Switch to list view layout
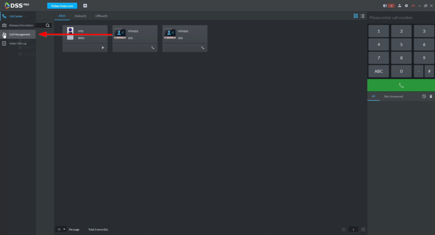The width and height of the screenshot is (435, 235). pos(362,16)
